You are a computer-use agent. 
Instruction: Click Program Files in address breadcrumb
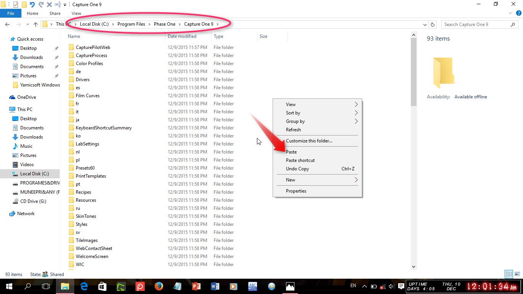pyautogui.click(x=131, y=24)
